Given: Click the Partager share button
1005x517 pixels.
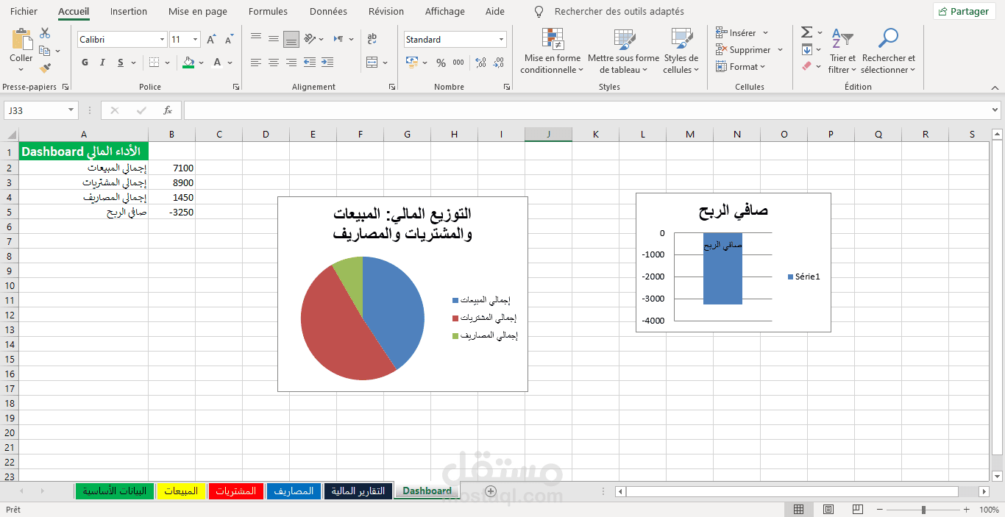Looking at the screenshot, I should 963,11.
